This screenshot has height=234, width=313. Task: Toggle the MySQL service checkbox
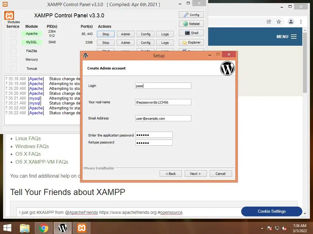[x=13, y=42]
